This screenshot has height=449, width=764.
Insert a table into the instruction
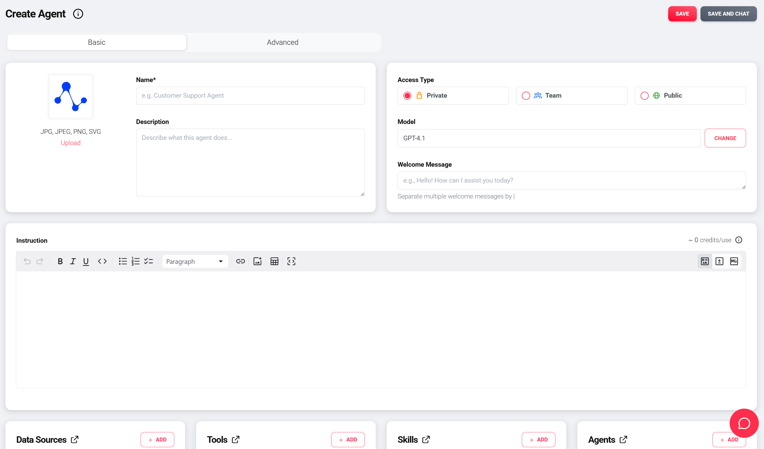pos(274,261)
